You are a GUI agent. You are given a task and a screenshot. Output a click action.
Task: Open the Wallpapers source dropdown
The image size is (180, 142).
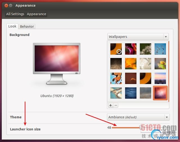pyautogui.click(x=138, y=37)
